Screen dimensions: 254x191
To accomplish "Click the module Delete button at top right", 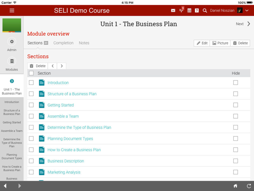I will 240,43.
